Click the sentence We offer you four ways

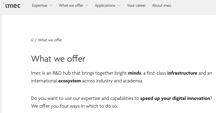(75, 106)
